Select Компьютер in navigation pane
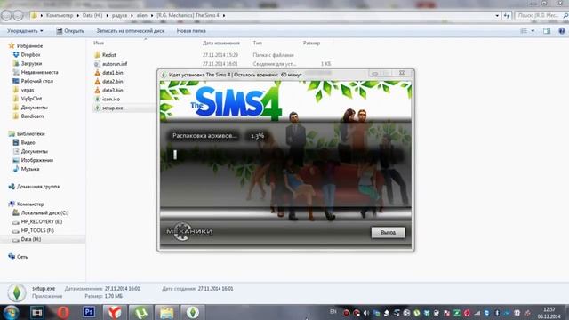 tap(30, 204)
